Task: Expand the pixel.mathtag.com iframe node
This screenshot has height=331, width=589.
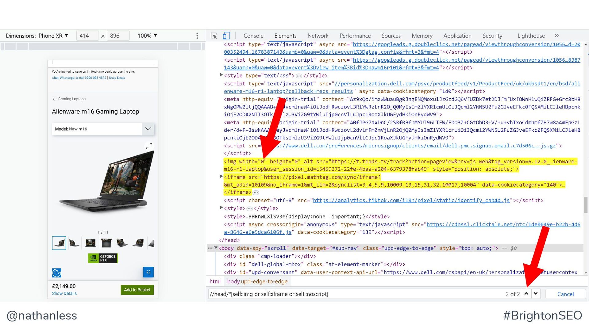Action: point(221,176)
